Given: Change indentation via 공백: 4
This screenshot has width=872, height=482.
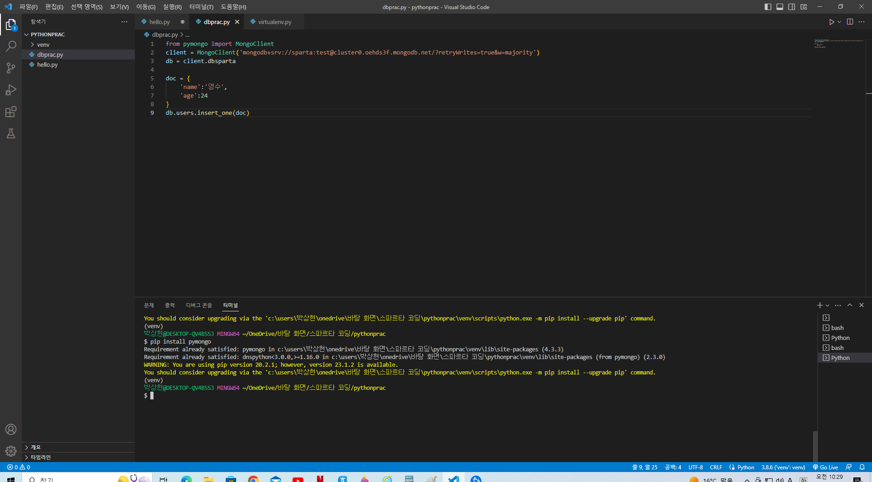Looking at the screenshot, I should [x=673, y=467].
